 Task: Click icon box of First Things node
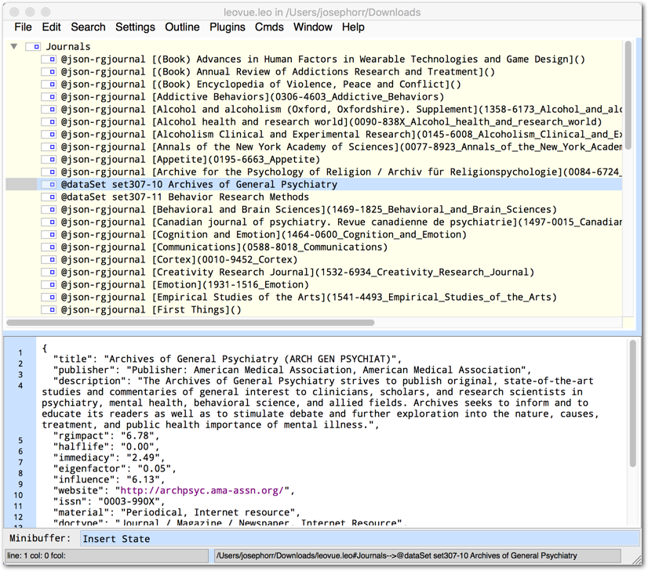(x=49, y=310)
